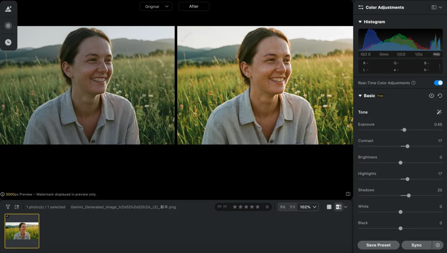Click the Color Adjustments sliders icon
The width and height of the screenshot is (447, 253).
click(361, 7)
